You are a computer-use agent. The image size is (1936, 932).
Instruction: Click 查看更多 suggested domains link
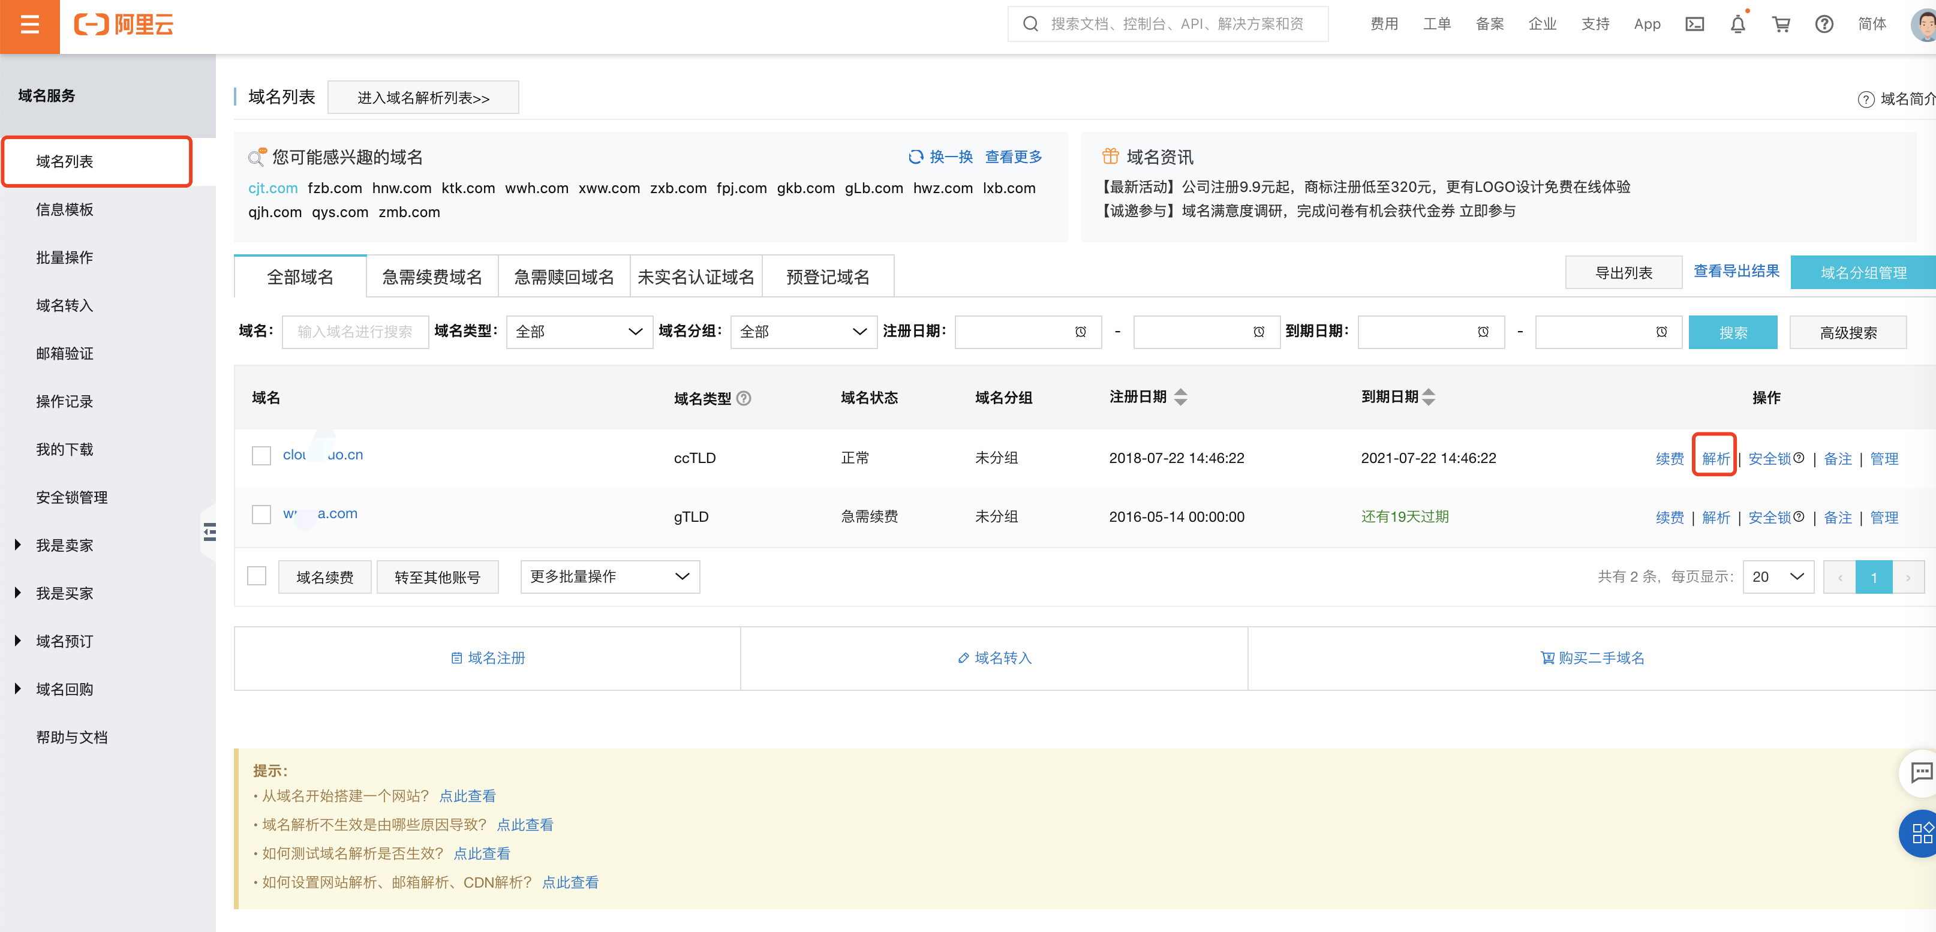click(1013, 157)
